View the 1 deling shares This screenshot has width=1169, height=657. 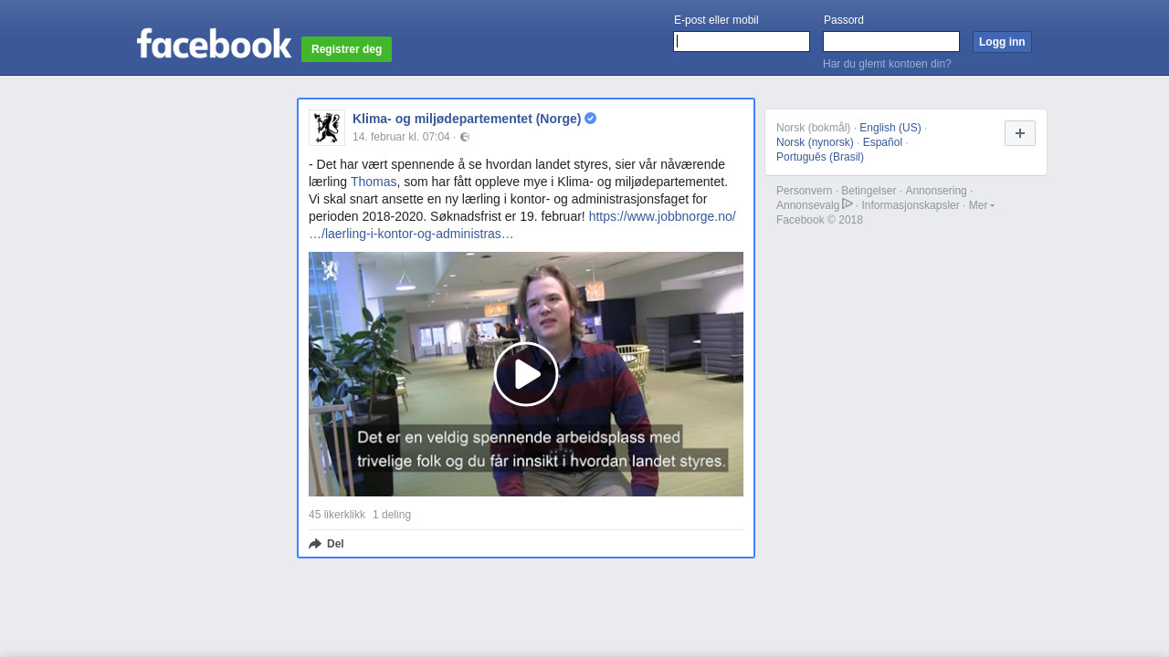[392, 515]
